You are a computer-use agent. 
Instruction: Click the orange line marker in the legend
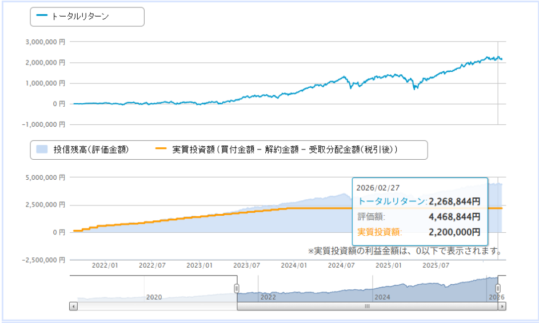click(161, 150)
